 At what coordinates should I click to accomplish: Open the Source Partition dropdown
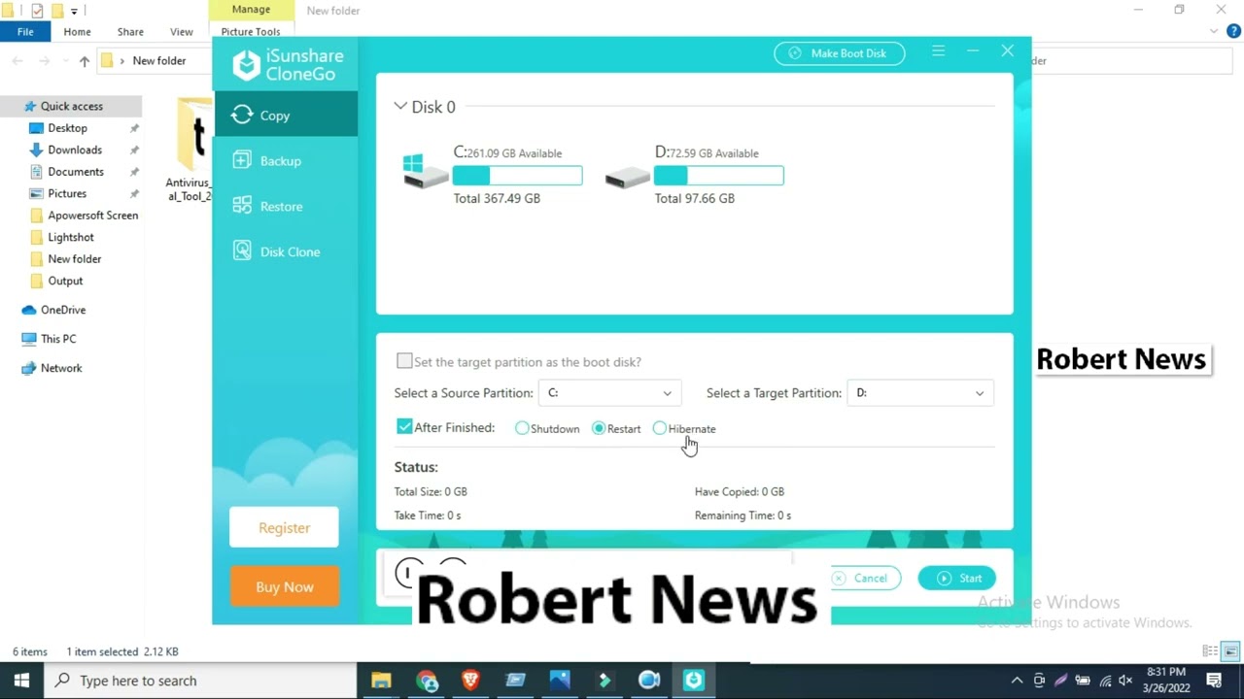coord(609,393)
